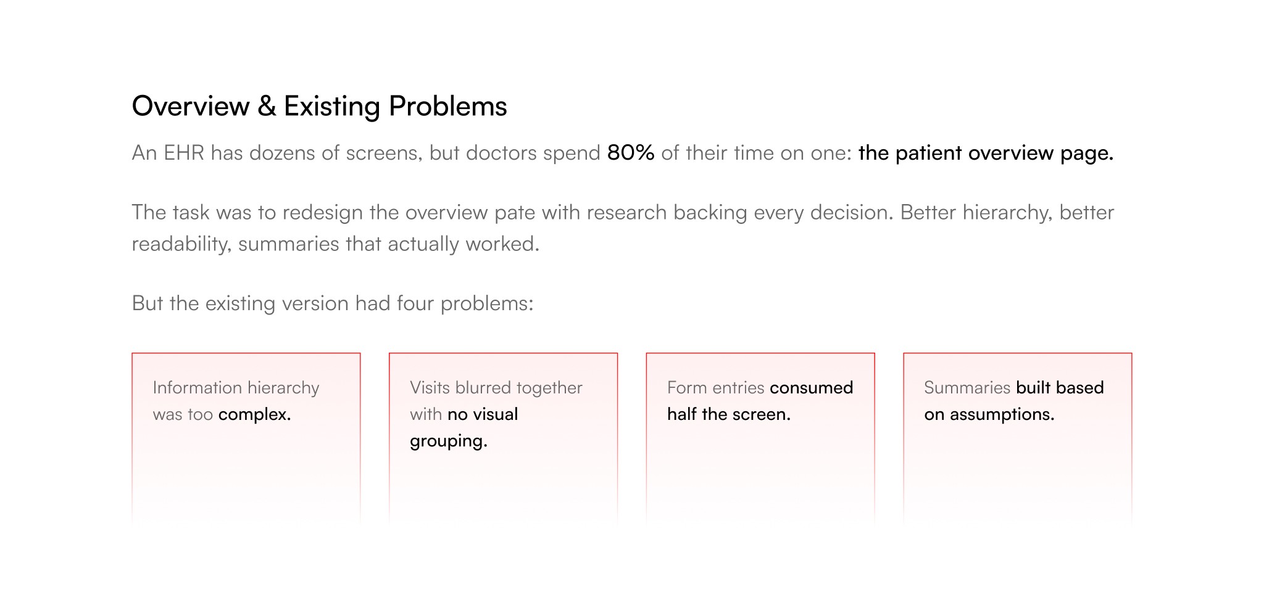Click the bold "80%" figure

point(630,153)
